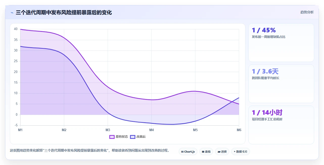The height and width of the screenshot is (165, 324).
Task: Select the 进度 tag
Action: (x=222, y=152)
